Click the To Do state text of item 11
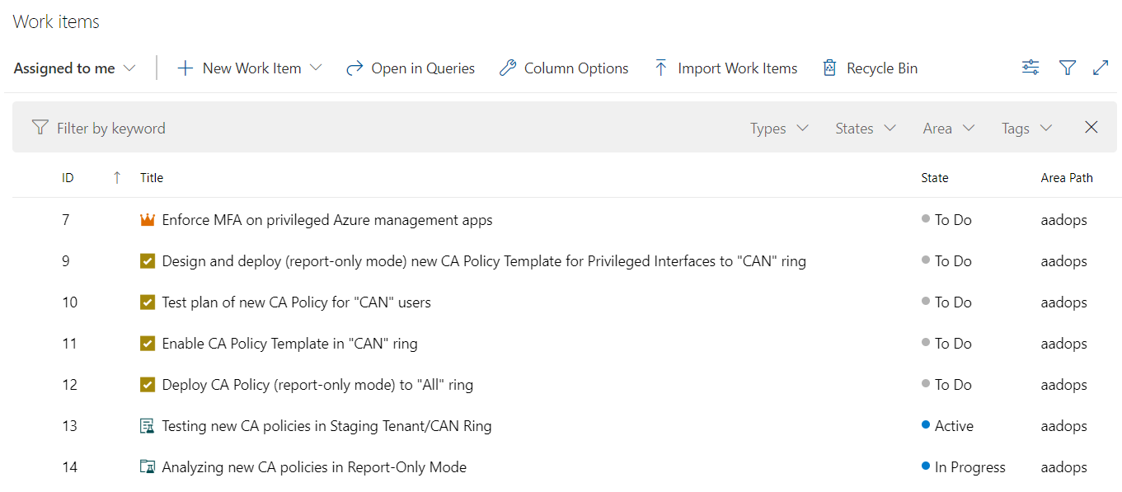Image resolution: width=1122 pixels, height=492 pixels. (953, 344)
